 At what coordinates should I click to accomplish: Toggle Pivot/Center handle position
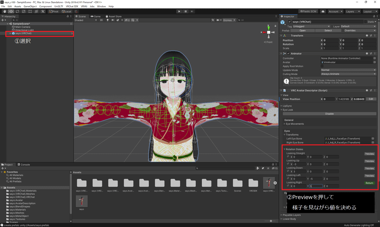[54, 11]
